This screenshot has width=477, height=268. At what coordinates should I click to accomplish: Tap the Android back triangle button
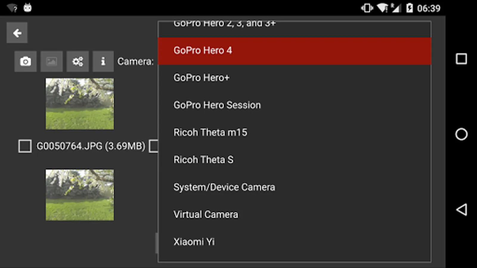(x=461, y=210)
